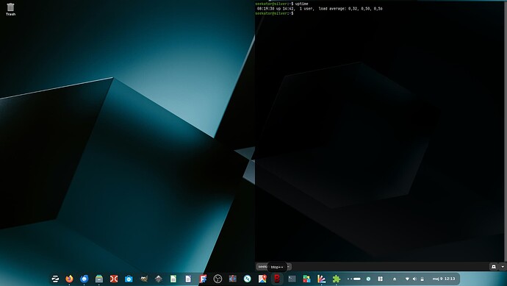Launch the red double-arrow app in the dock

coord(114,279)
